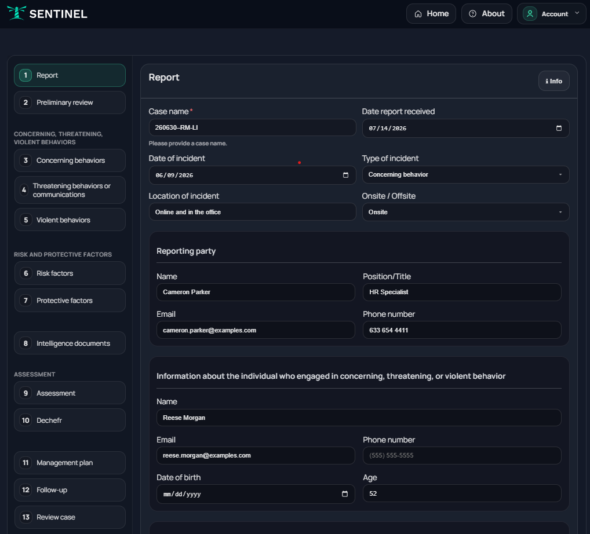Image resolution: width=590 pixels, height=534 pixels.
Task: Click the Date report received field
Action: [x=465, y=128]
